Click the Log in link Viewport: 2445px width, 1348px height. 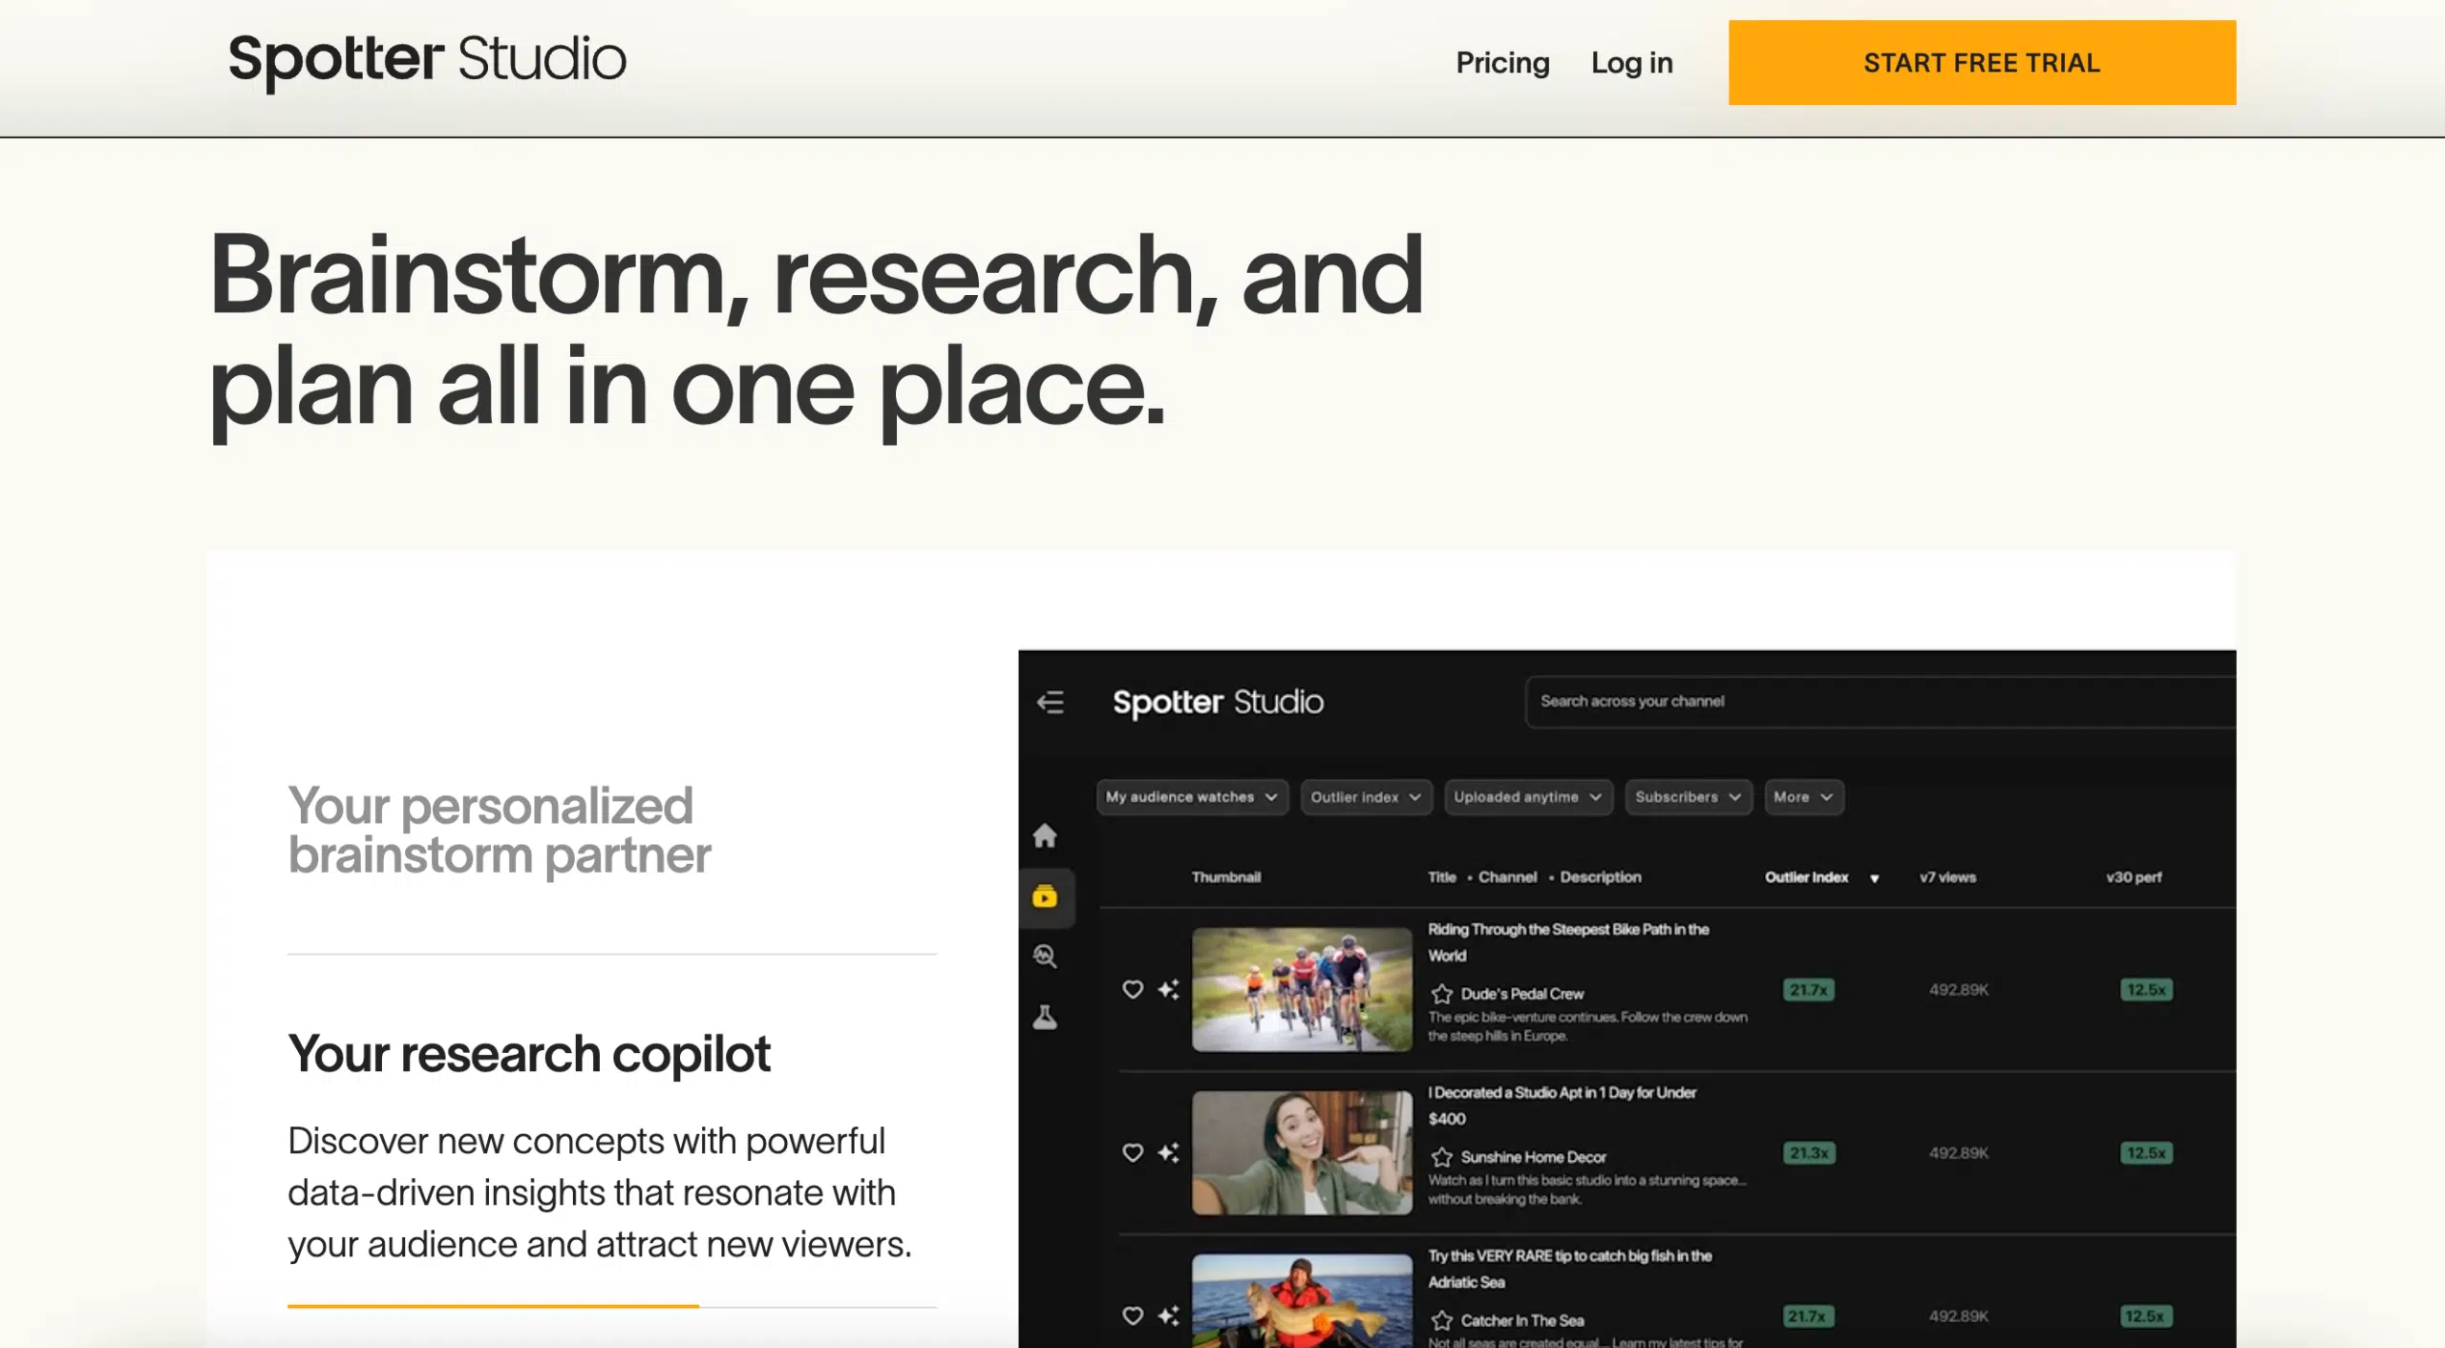(1631, 62)
